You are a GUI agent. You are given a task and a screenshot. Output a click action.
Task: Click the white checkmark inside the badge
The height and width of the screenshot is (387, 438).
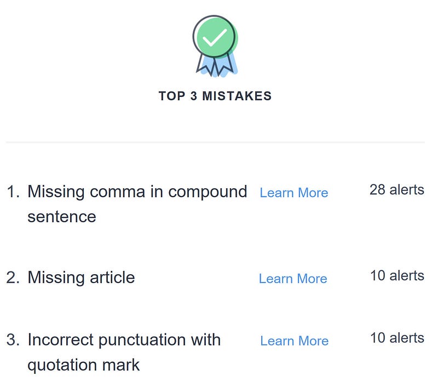click(214, 37)
